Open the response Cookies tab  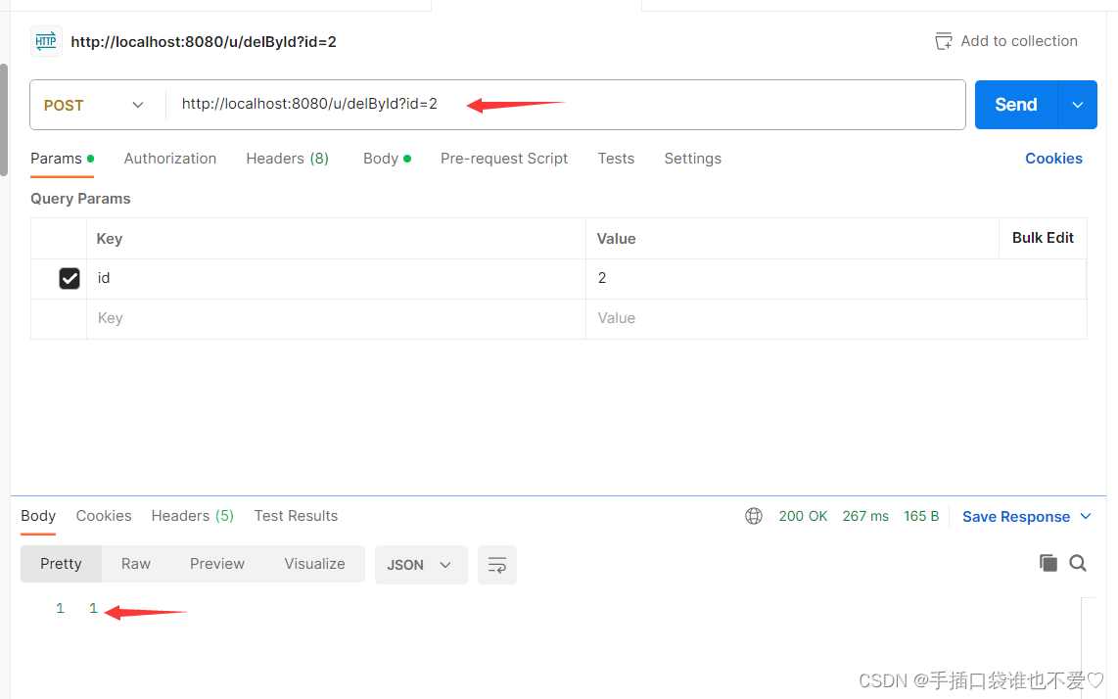(104, 516)
